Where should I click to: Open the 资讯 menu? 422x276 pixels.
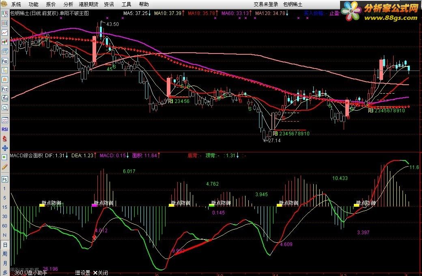tap(109, 4)
